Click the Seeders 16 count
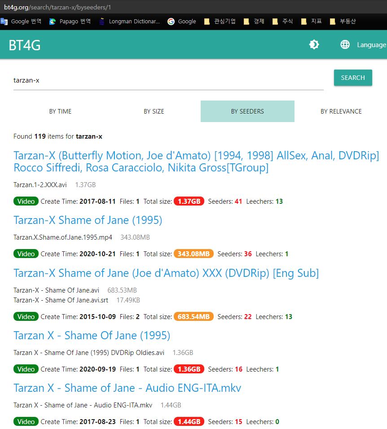The image size is (387, 429). [238, 369]
